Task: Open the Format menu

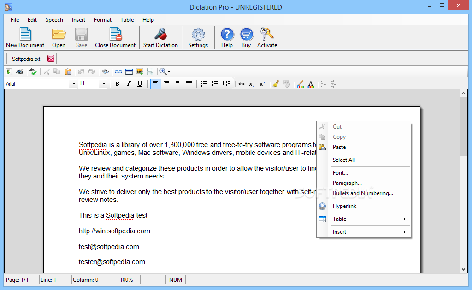Action: 103,19
